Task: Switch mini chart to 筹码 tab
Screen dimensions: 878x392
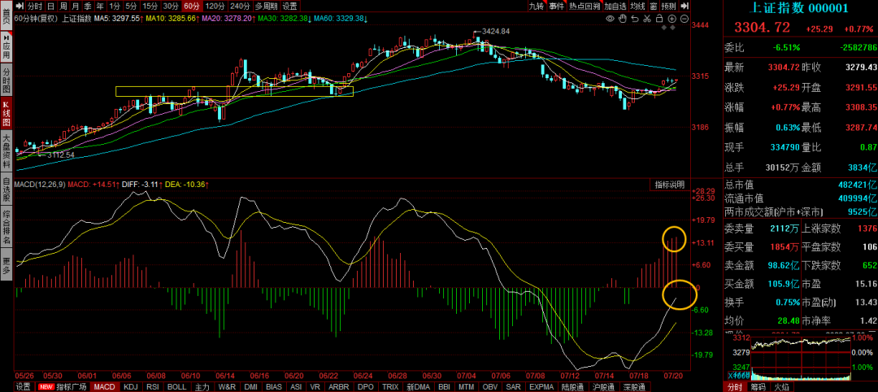Action: (x=757, y=387)
